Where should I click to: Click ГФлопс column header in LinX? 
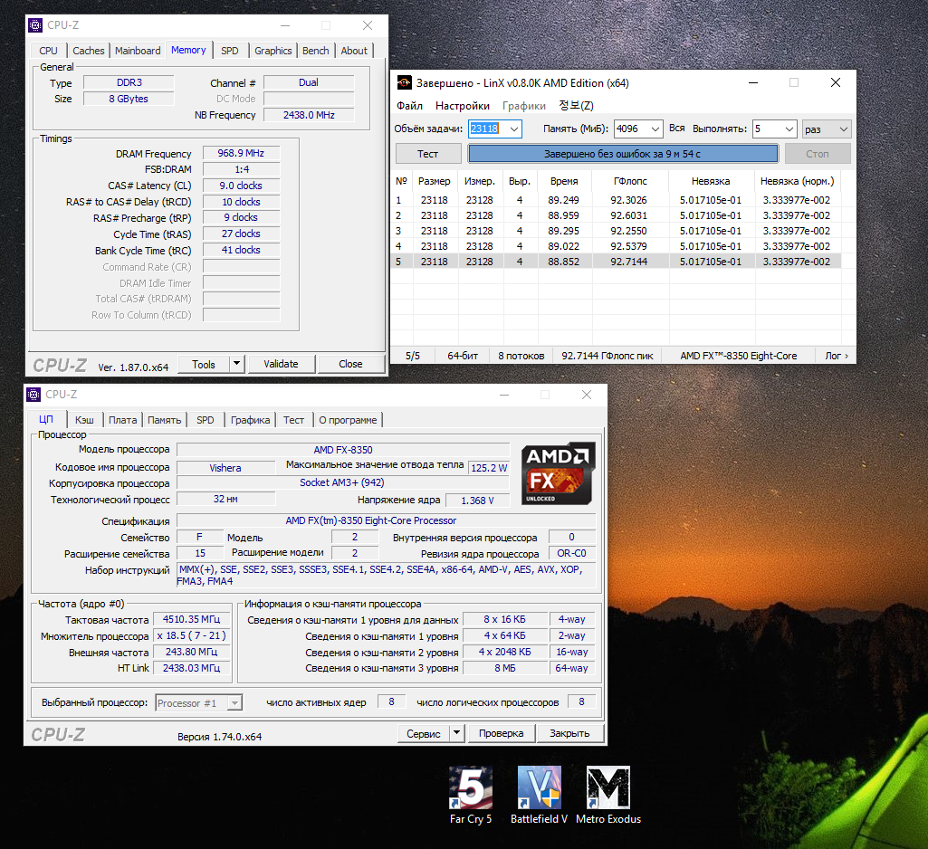click(630, 181)
